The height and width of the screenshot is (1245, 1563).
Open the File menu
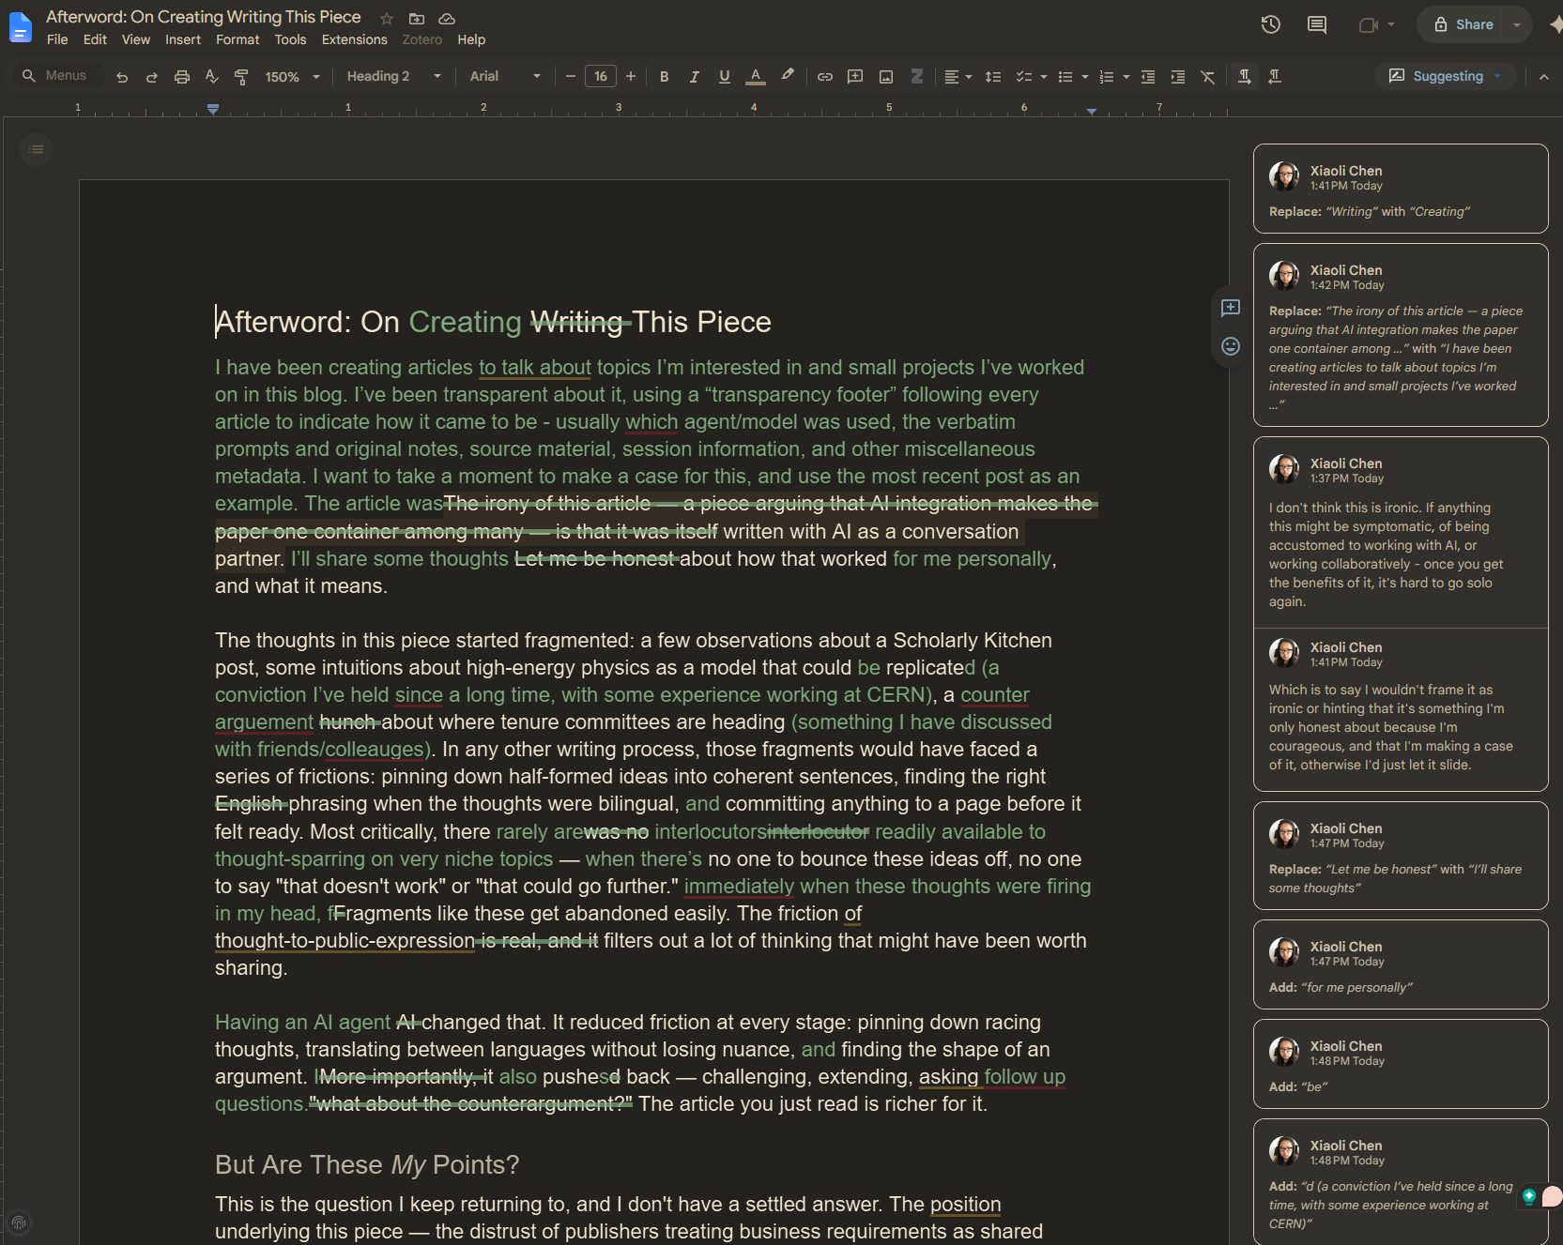57,39
